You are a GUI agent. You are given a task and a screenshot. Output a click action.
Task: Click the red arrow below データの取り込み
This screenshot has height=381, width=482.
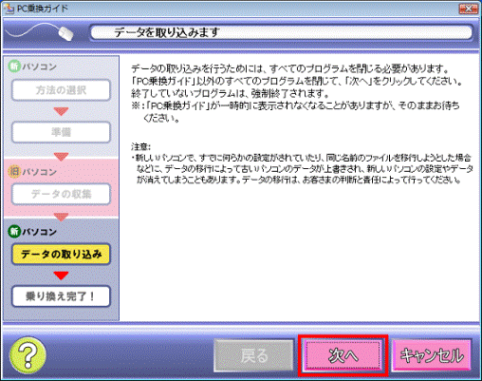61,276
